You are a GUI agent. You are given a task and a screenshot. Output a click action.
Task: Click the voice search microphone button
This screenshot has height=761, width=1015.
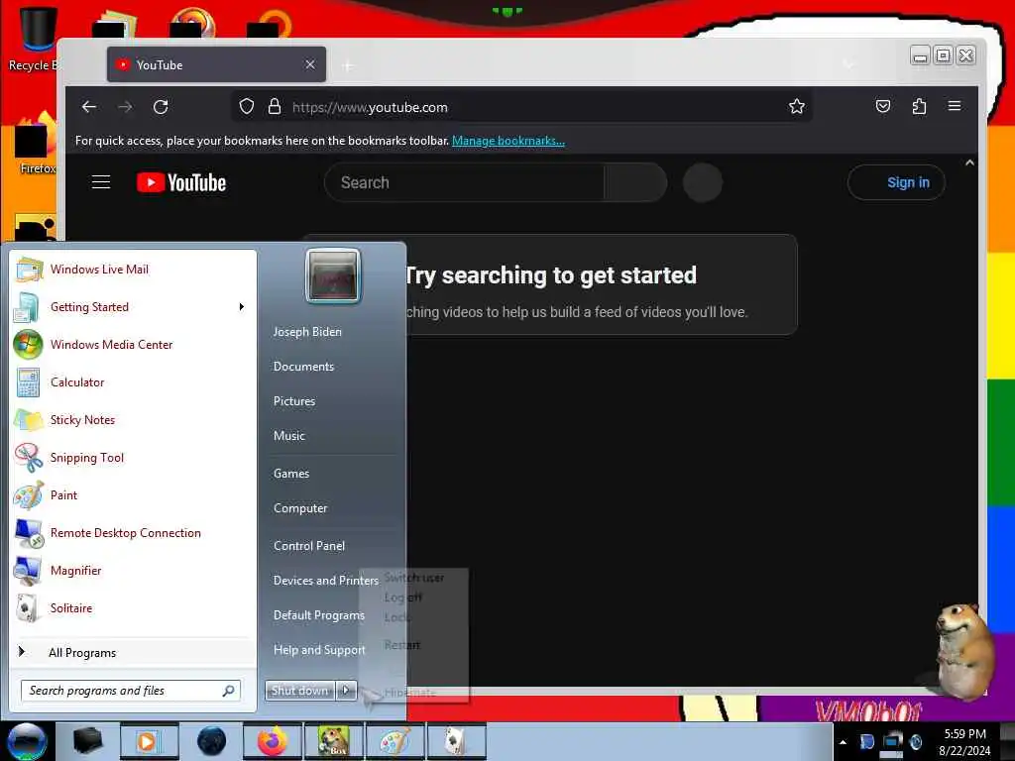pos(703,182)
